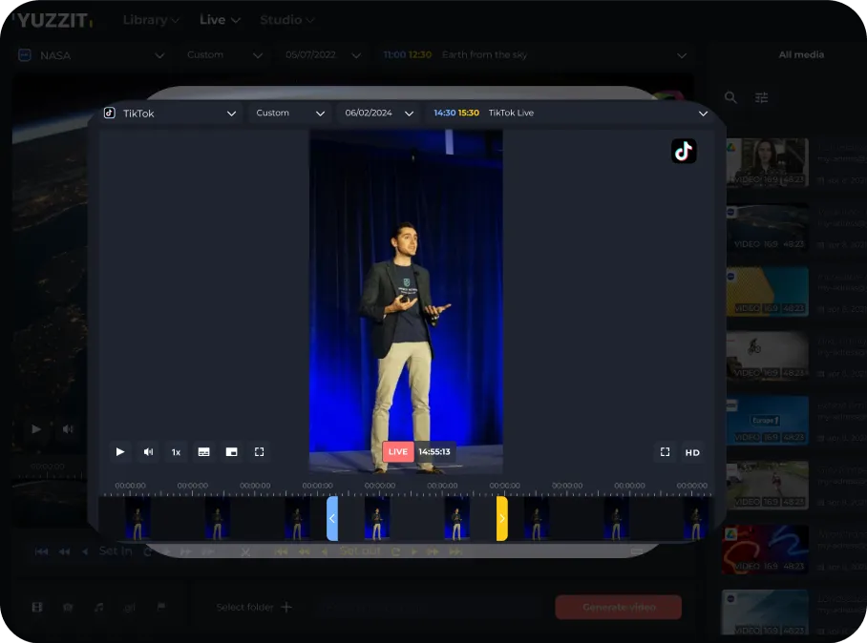Click the TikTok logo on the video
The image size is (867, 643).
point(684,151)
